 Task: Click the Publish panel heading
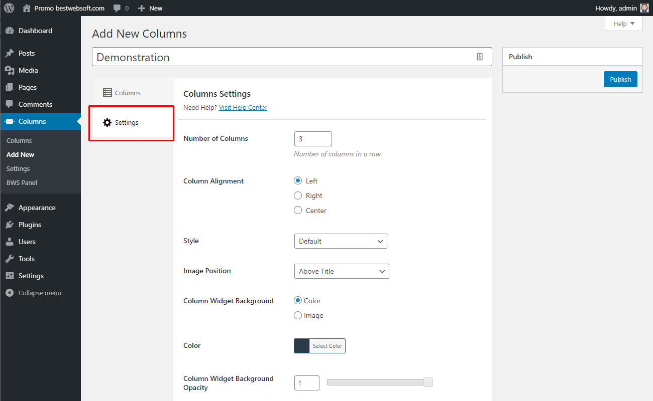(x=520, y=57)
